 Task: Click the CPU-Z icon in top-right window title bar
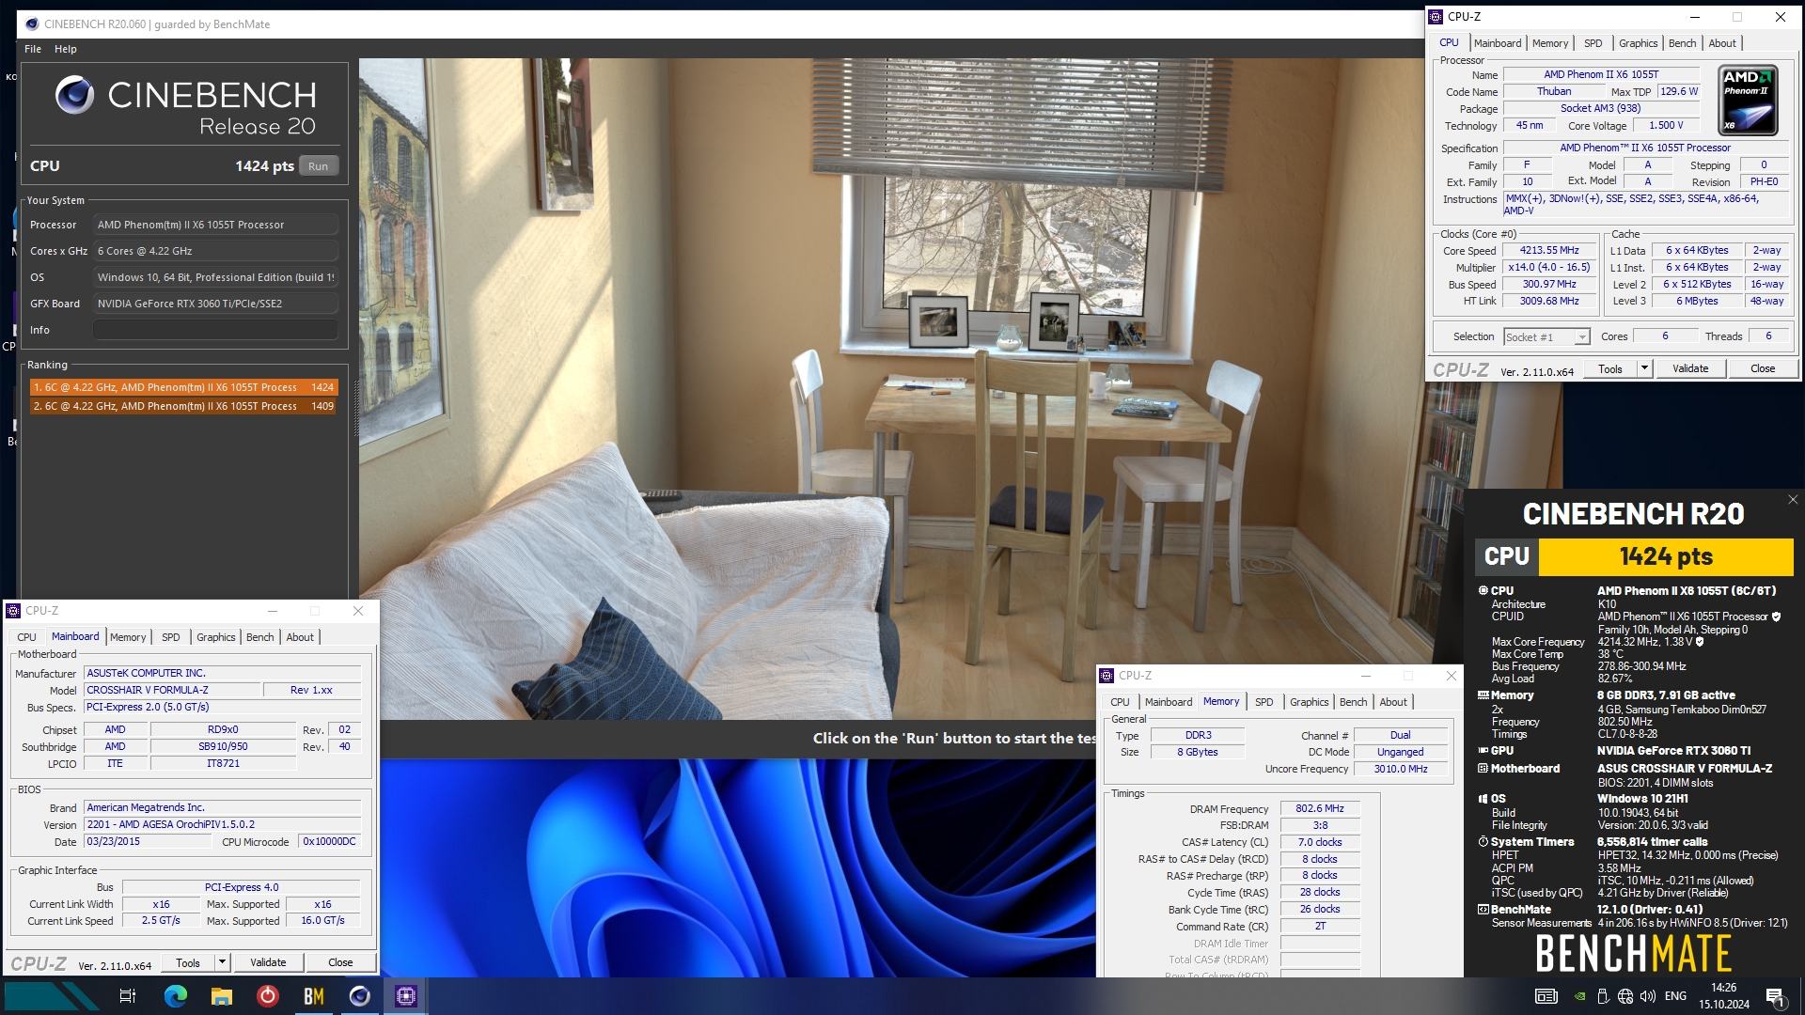[x=1436, y=17]
